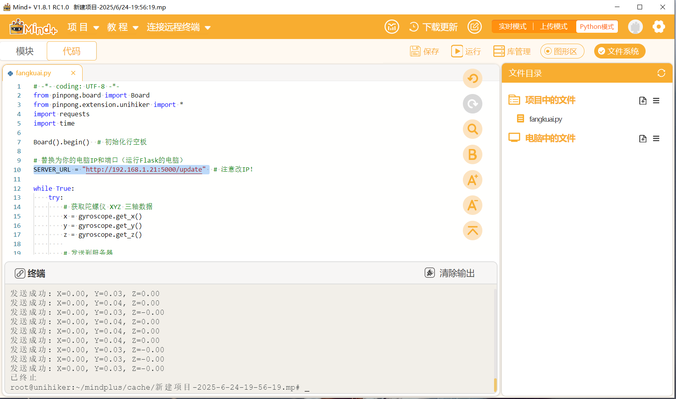
Task: Refresh the 文件目录 panel
Action: (x=661, y=73)
